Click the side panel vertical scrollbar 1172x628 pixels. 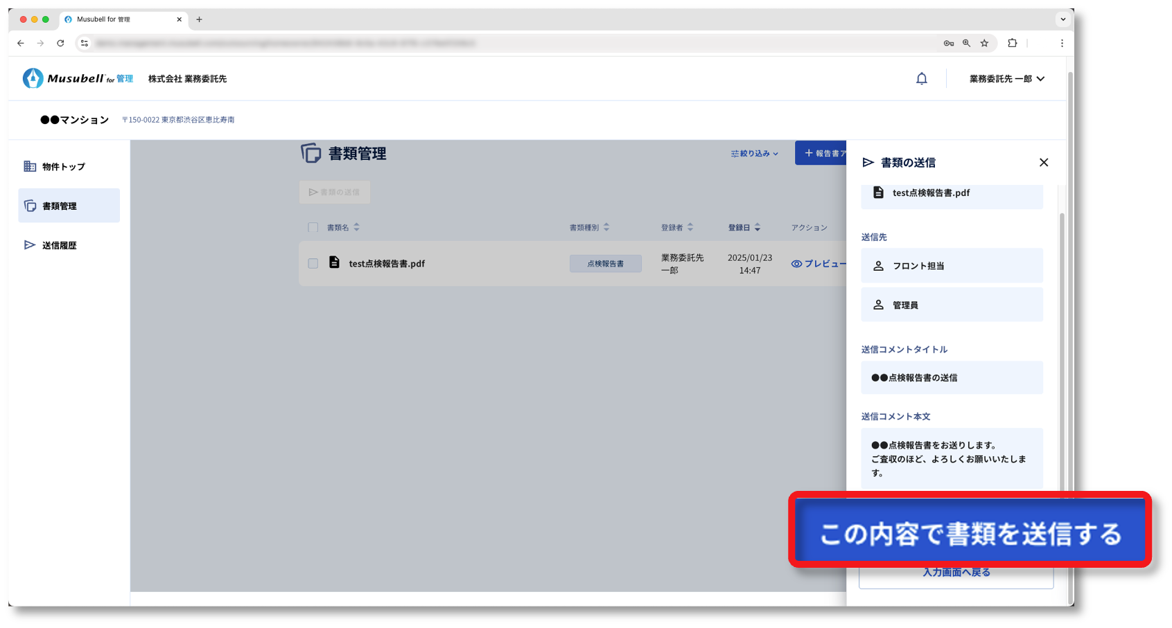[1061, 346]
